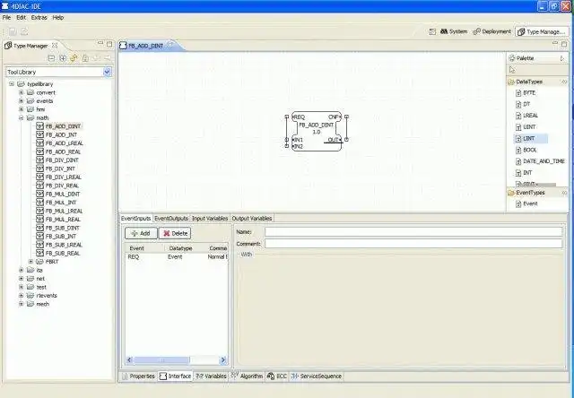Close the FB_ADD_DINT editor tab
This screenshot has height=398, width=574.
170,46
